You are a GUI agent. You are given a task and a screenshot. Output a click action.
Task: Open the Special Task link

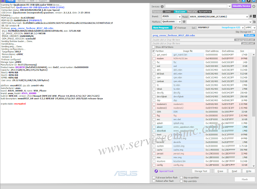click(166, 171)
